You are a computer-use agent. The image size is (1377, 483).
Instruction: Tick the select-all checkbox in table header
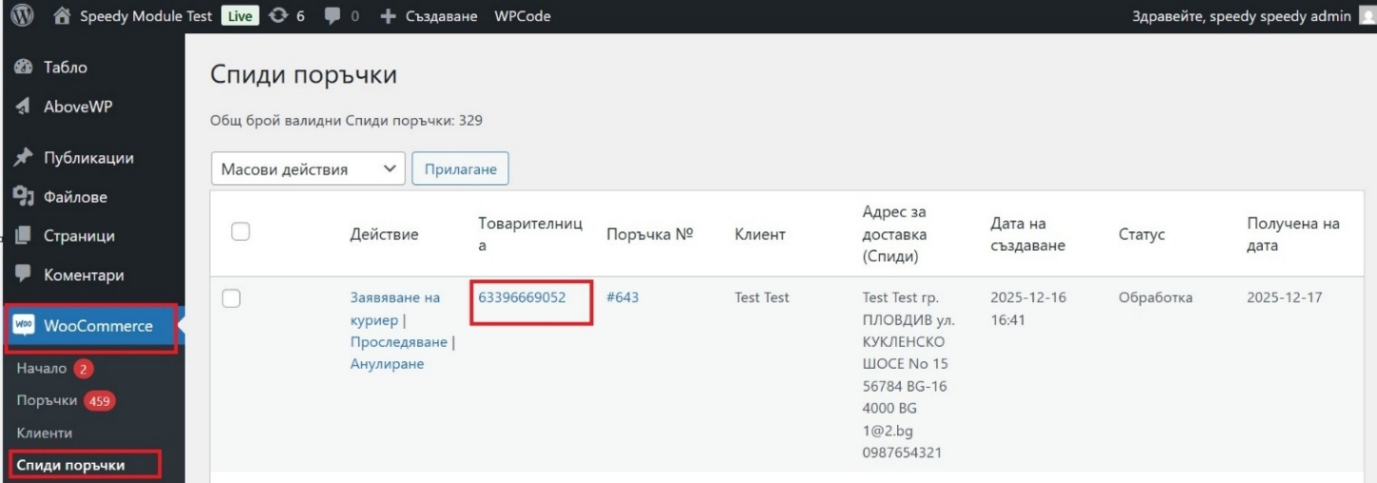click(x=241, y=231)
